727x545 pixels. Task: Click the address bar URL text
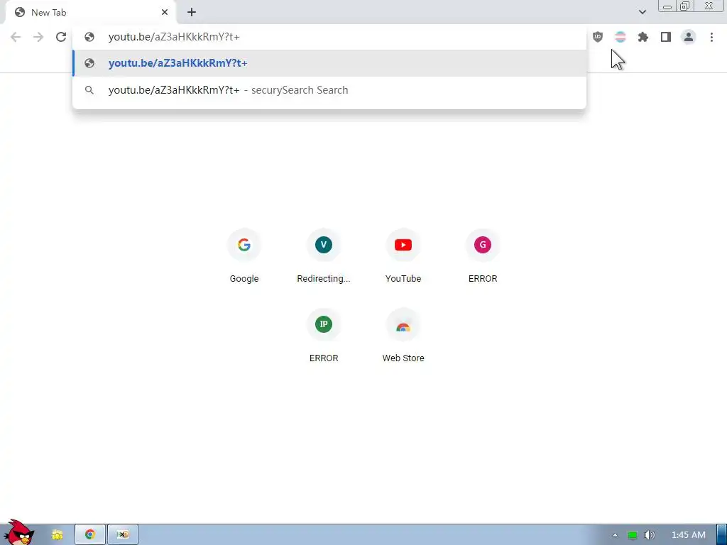point(174,37)
